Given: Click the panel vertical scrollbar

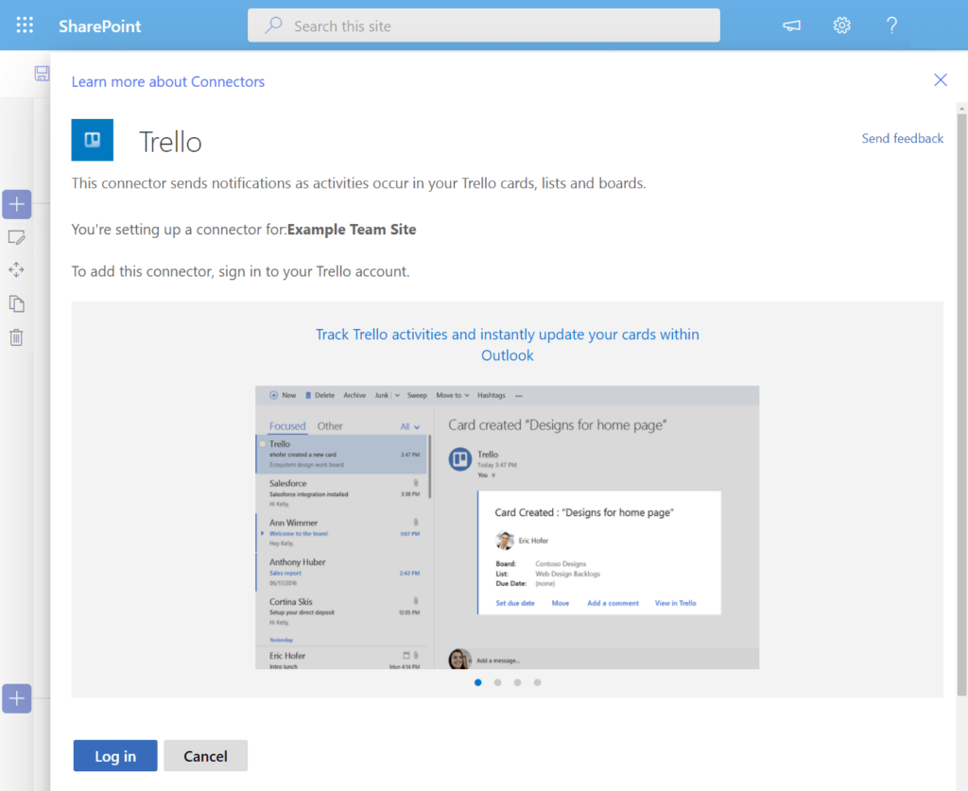Looking at the screenshot, I should 961,404.
